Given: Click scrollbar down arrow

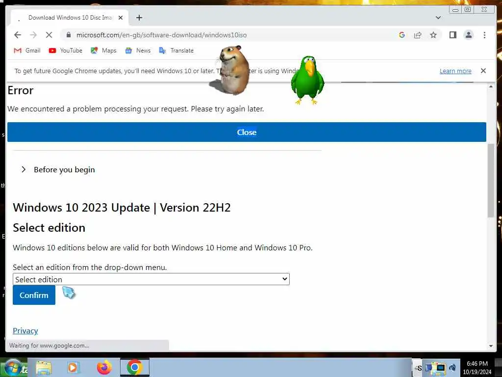Looking at the screenshot, I should (491, 346).
